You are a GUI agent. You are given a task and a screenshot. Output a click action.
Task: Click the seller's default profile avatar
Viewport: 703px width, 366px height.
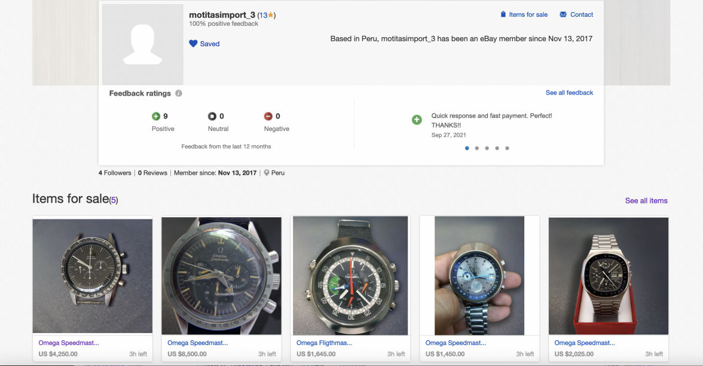coord(143,45)
